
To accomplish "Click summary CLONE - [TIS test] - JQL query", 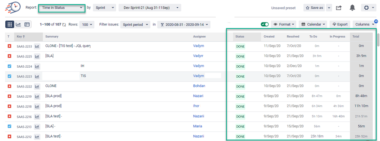I will click(x=68, y=46).
